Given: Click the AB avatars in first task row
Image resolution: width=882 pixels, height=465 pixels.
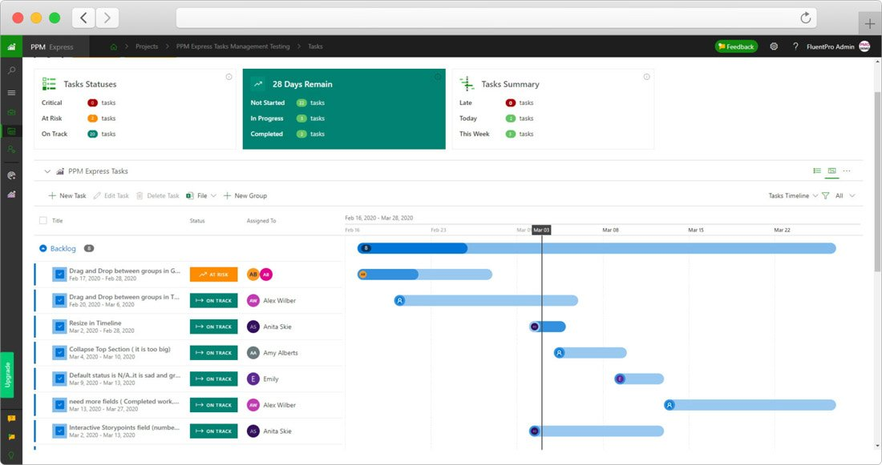Looking at the screenshot, I should (x=259, y=275).
